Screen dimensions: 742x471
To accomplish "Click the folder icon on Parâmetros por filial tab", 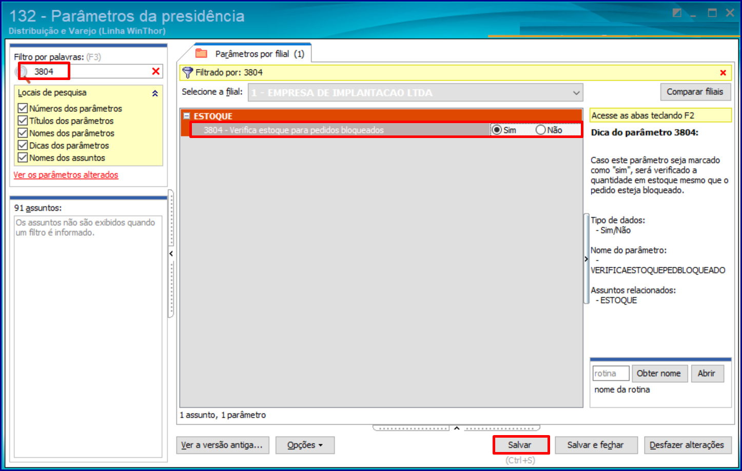I will coord(201,53).
